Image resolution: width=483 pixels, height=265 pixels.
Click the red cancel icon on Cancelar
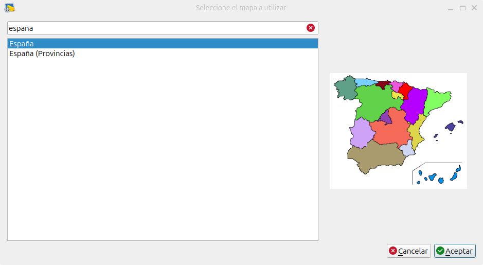393,251
